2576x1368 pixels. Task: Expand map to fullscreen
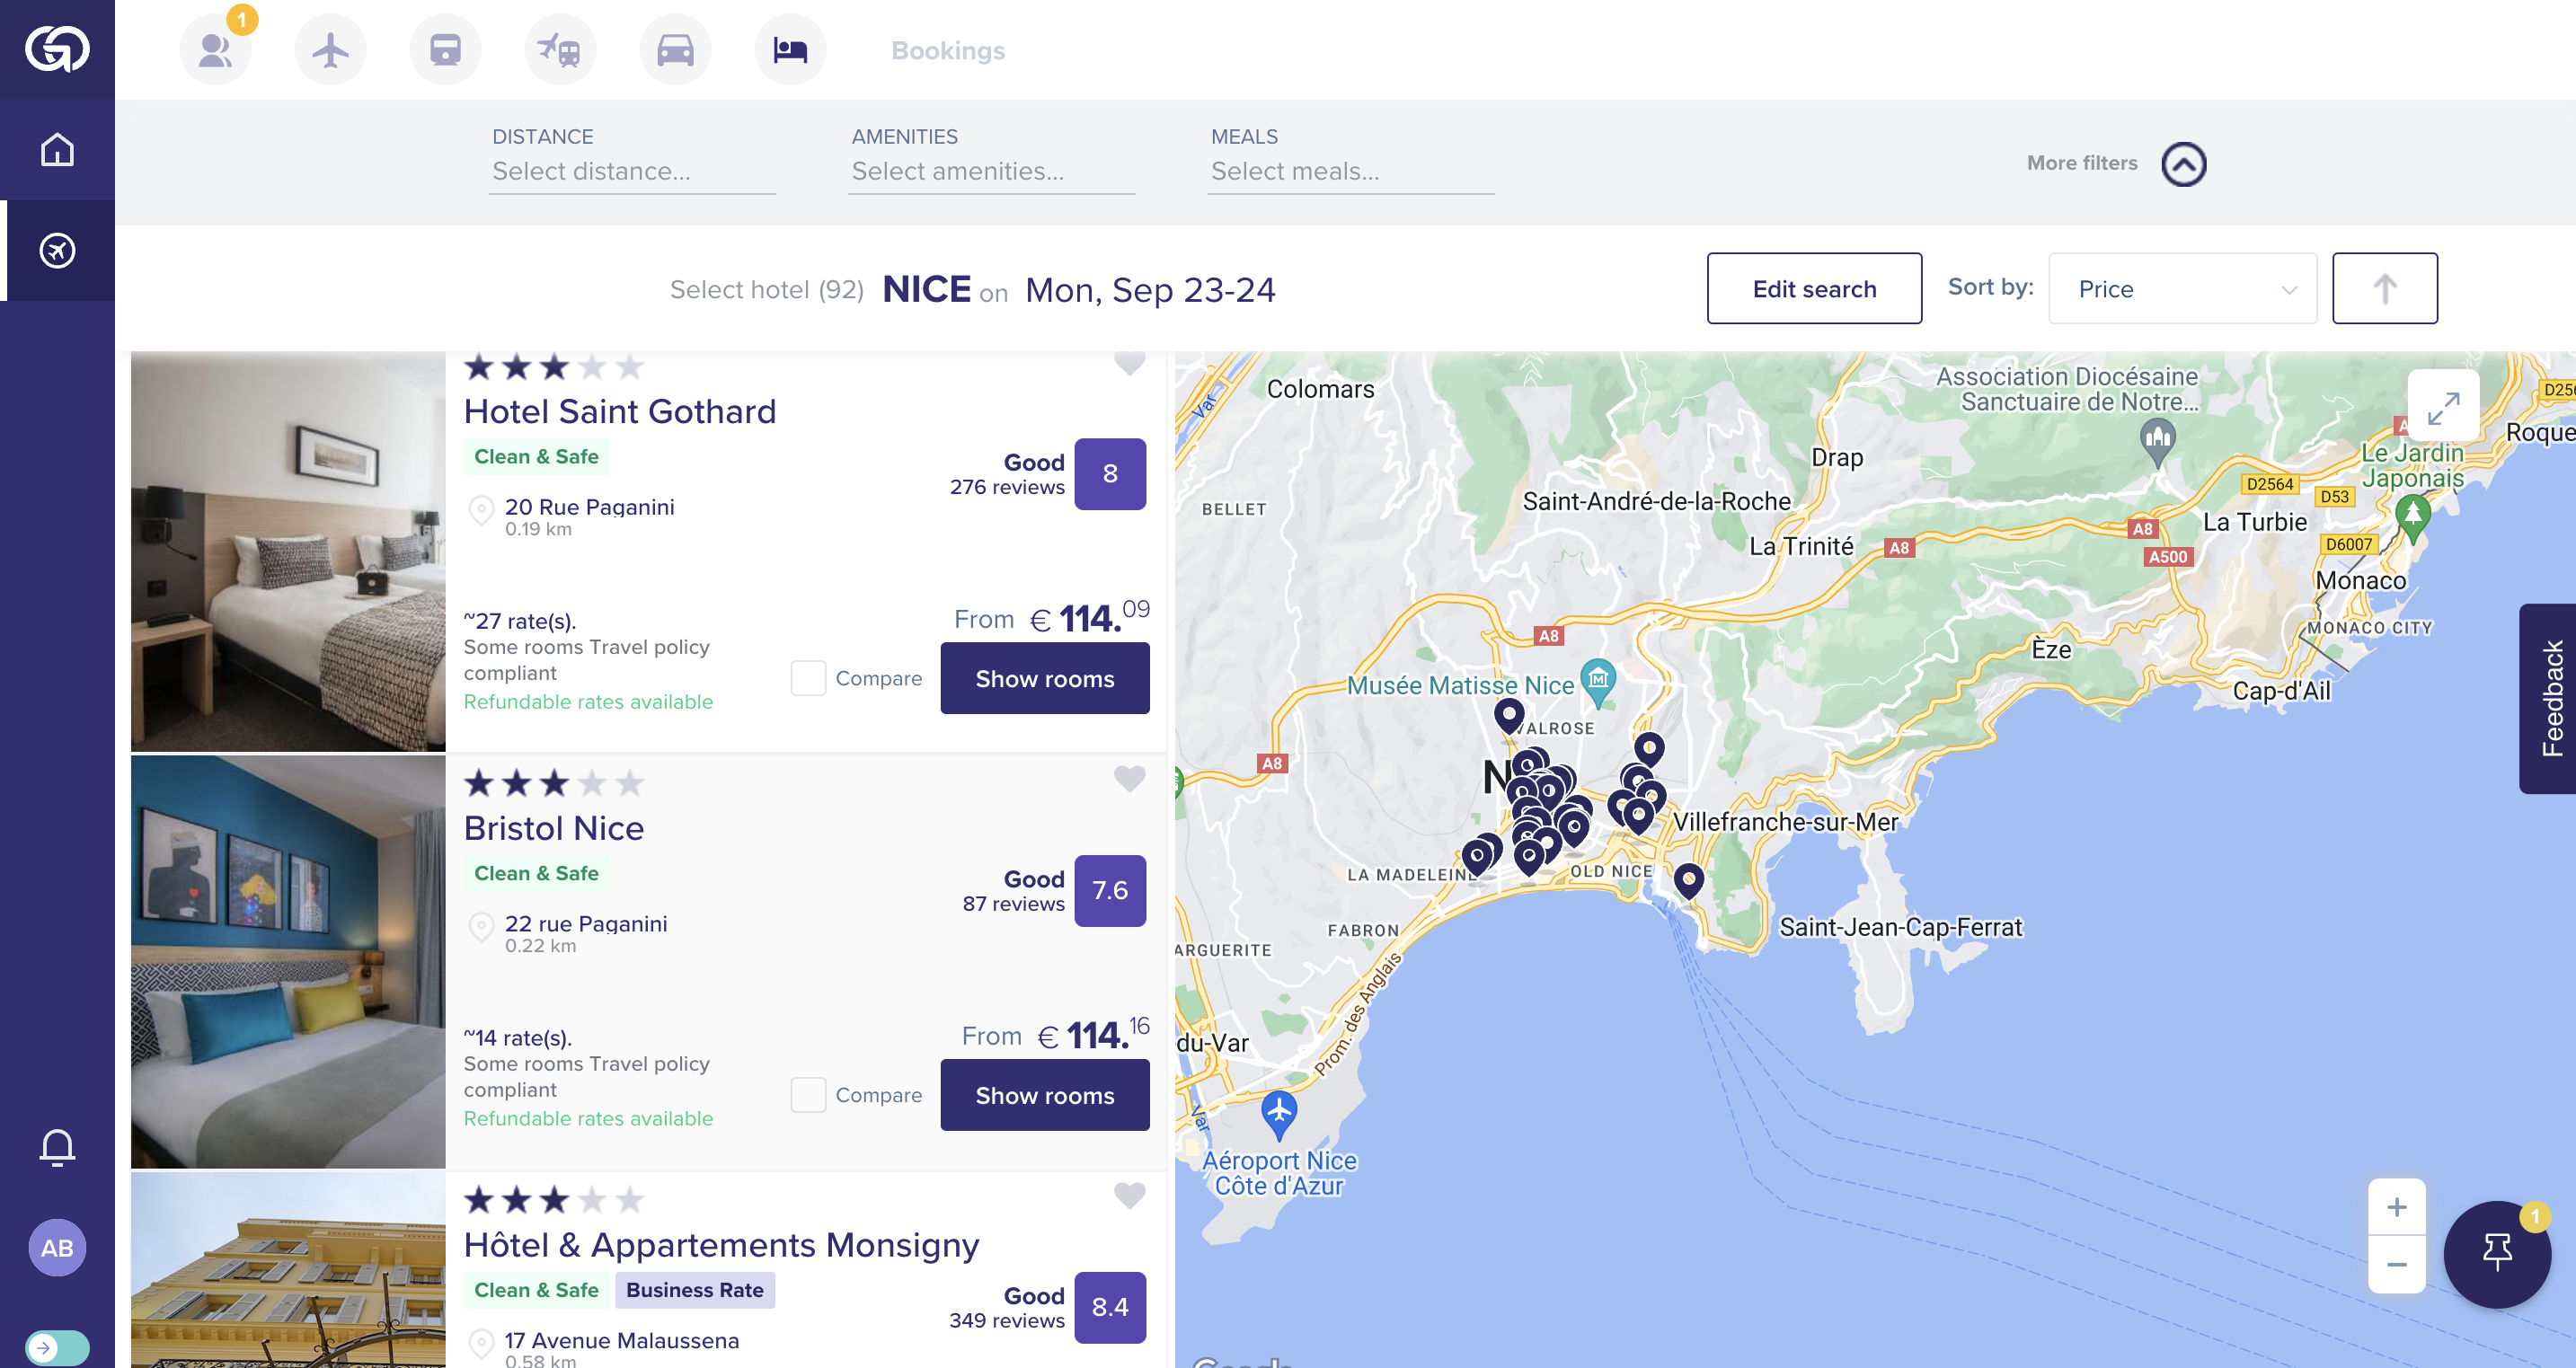pyautogui.click(x=2443, y=407)
